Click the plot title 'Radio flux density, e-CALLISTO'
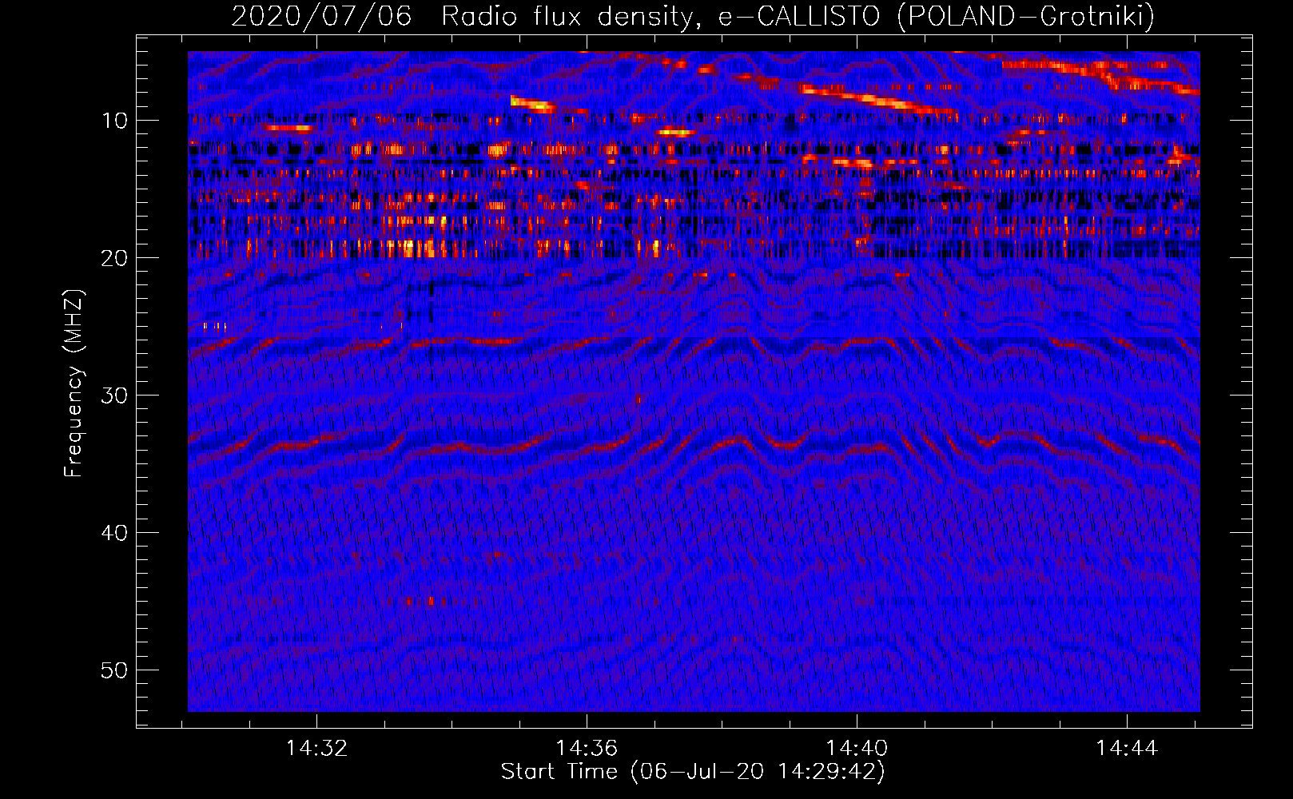Screen dimensions: 1293x799 (660, 17)
